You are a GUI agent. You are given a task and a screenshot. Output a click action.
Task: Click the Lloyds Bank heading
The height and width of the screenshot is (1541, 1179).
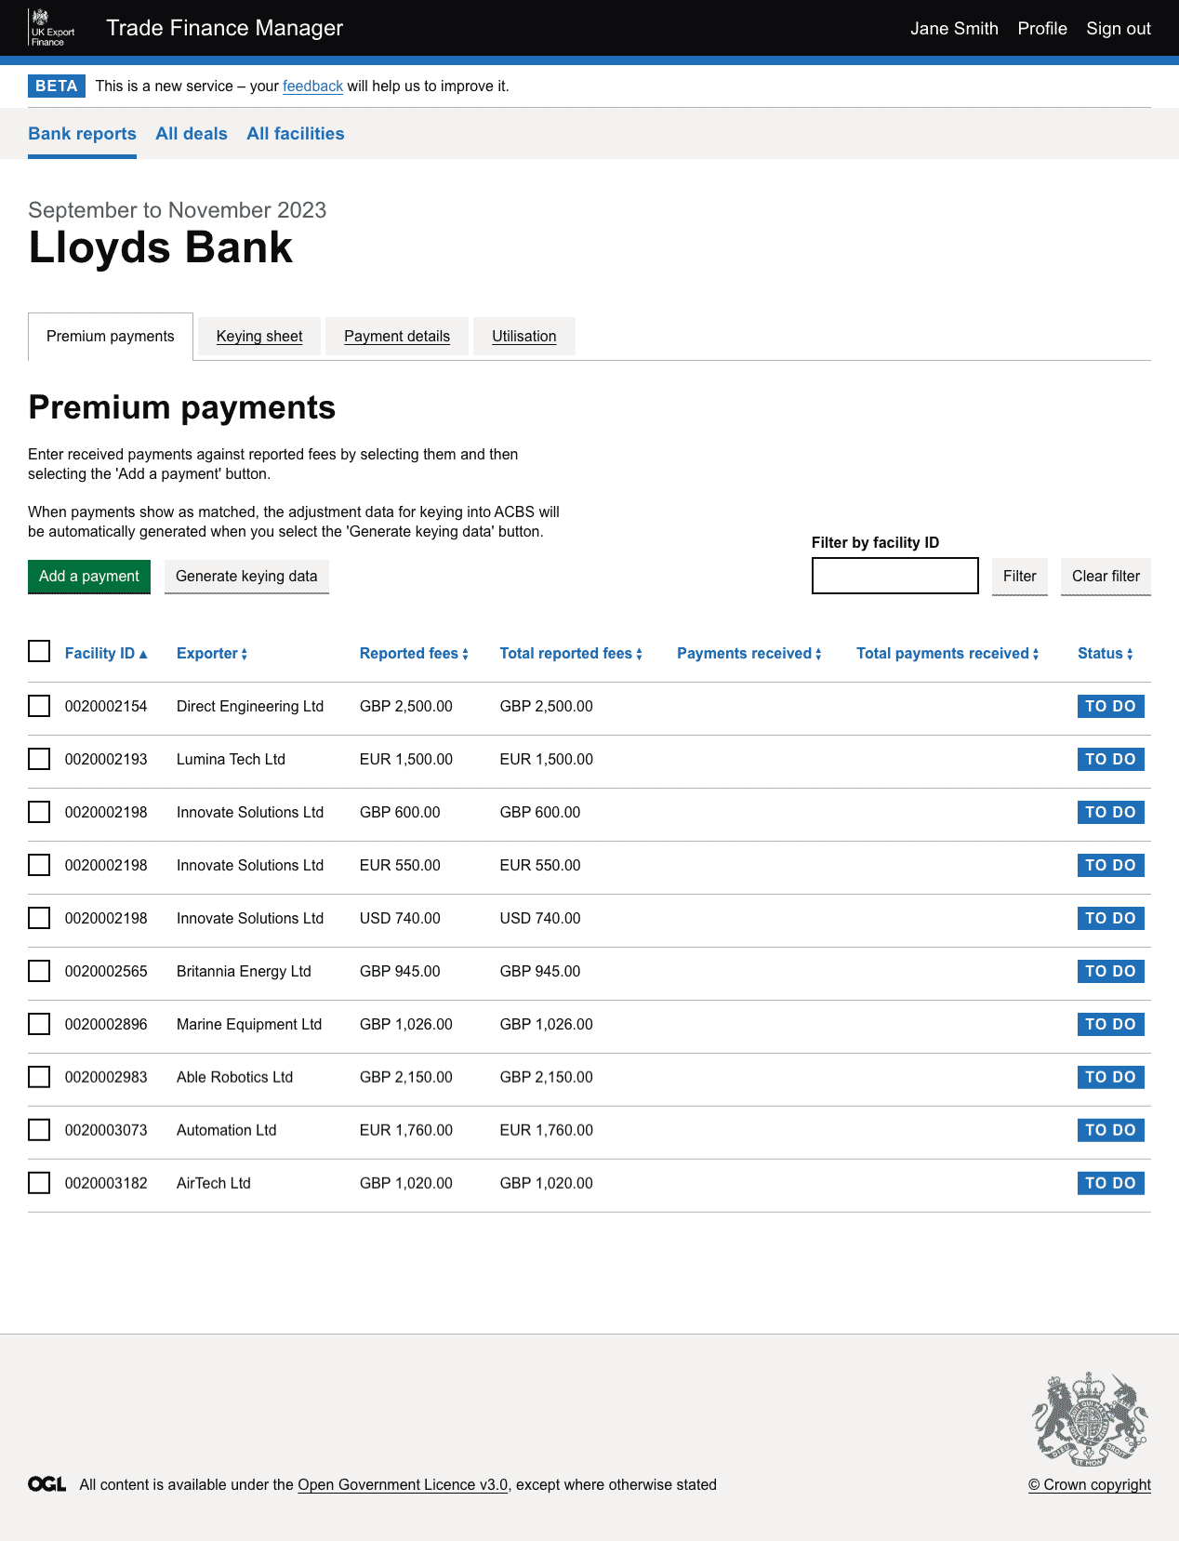click(x=161, y=247)
